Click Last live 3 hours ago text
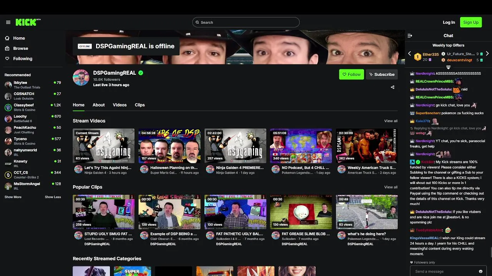Viewport: 492px width, 276px height. (111, 85)
